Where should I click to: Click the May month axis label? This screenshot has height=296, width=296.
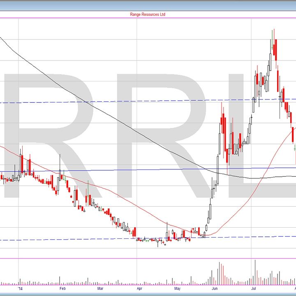pos(177,289)
